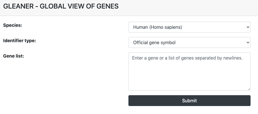Grab the resize handle of Gene list box
258x114 pixels.
(x=249, y=89)
